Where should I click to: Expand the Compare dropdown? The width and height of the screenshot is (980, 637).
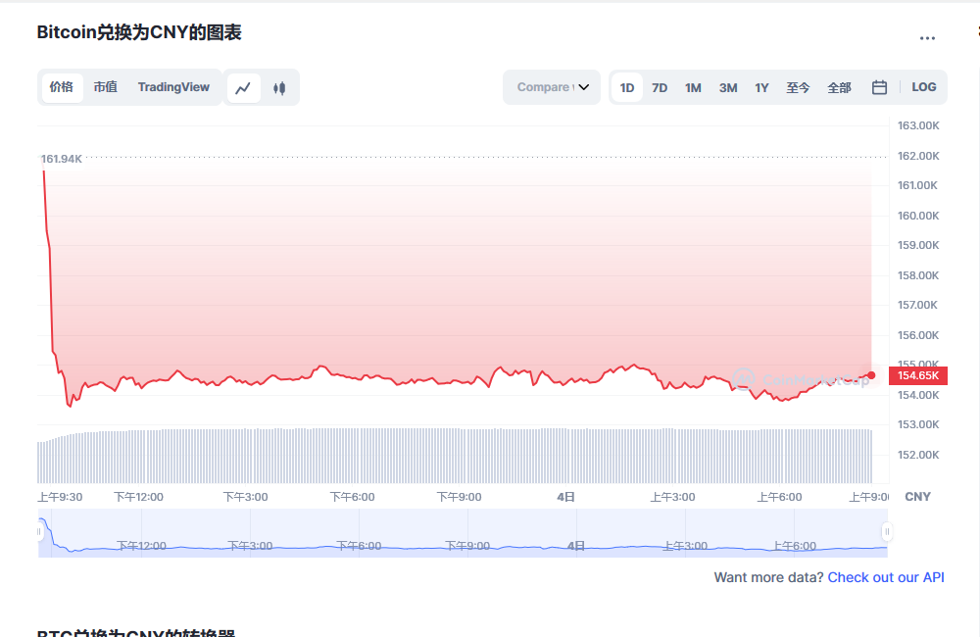click(552, 87)
